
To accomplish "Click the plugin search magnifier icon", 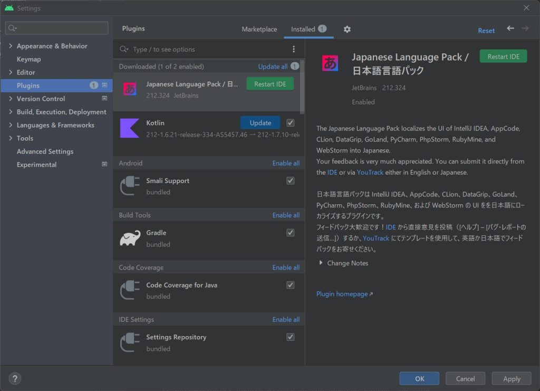I will [x=123, y=49].
